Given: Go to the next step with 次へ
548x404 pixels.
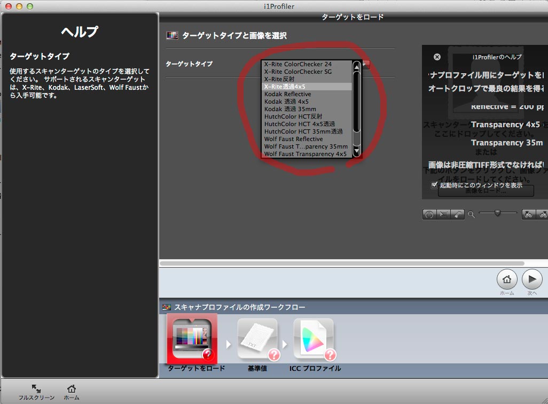Looking at the screenshot, I should pyautogui.click(x=532, y=279).
